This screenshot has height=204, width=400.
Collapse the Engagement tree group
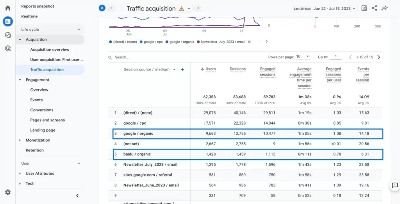point(20,80)
